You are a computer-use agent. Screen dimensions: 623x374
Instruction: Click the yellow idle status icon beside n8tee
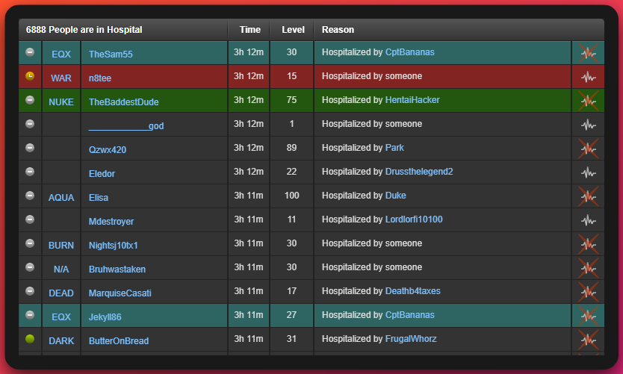tap(30, 76)
